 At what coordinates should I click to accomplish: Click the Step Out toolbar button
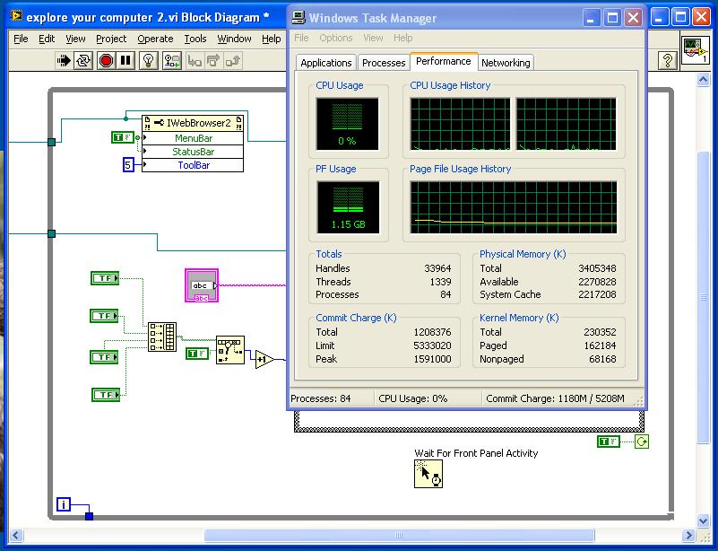[233, 60]
